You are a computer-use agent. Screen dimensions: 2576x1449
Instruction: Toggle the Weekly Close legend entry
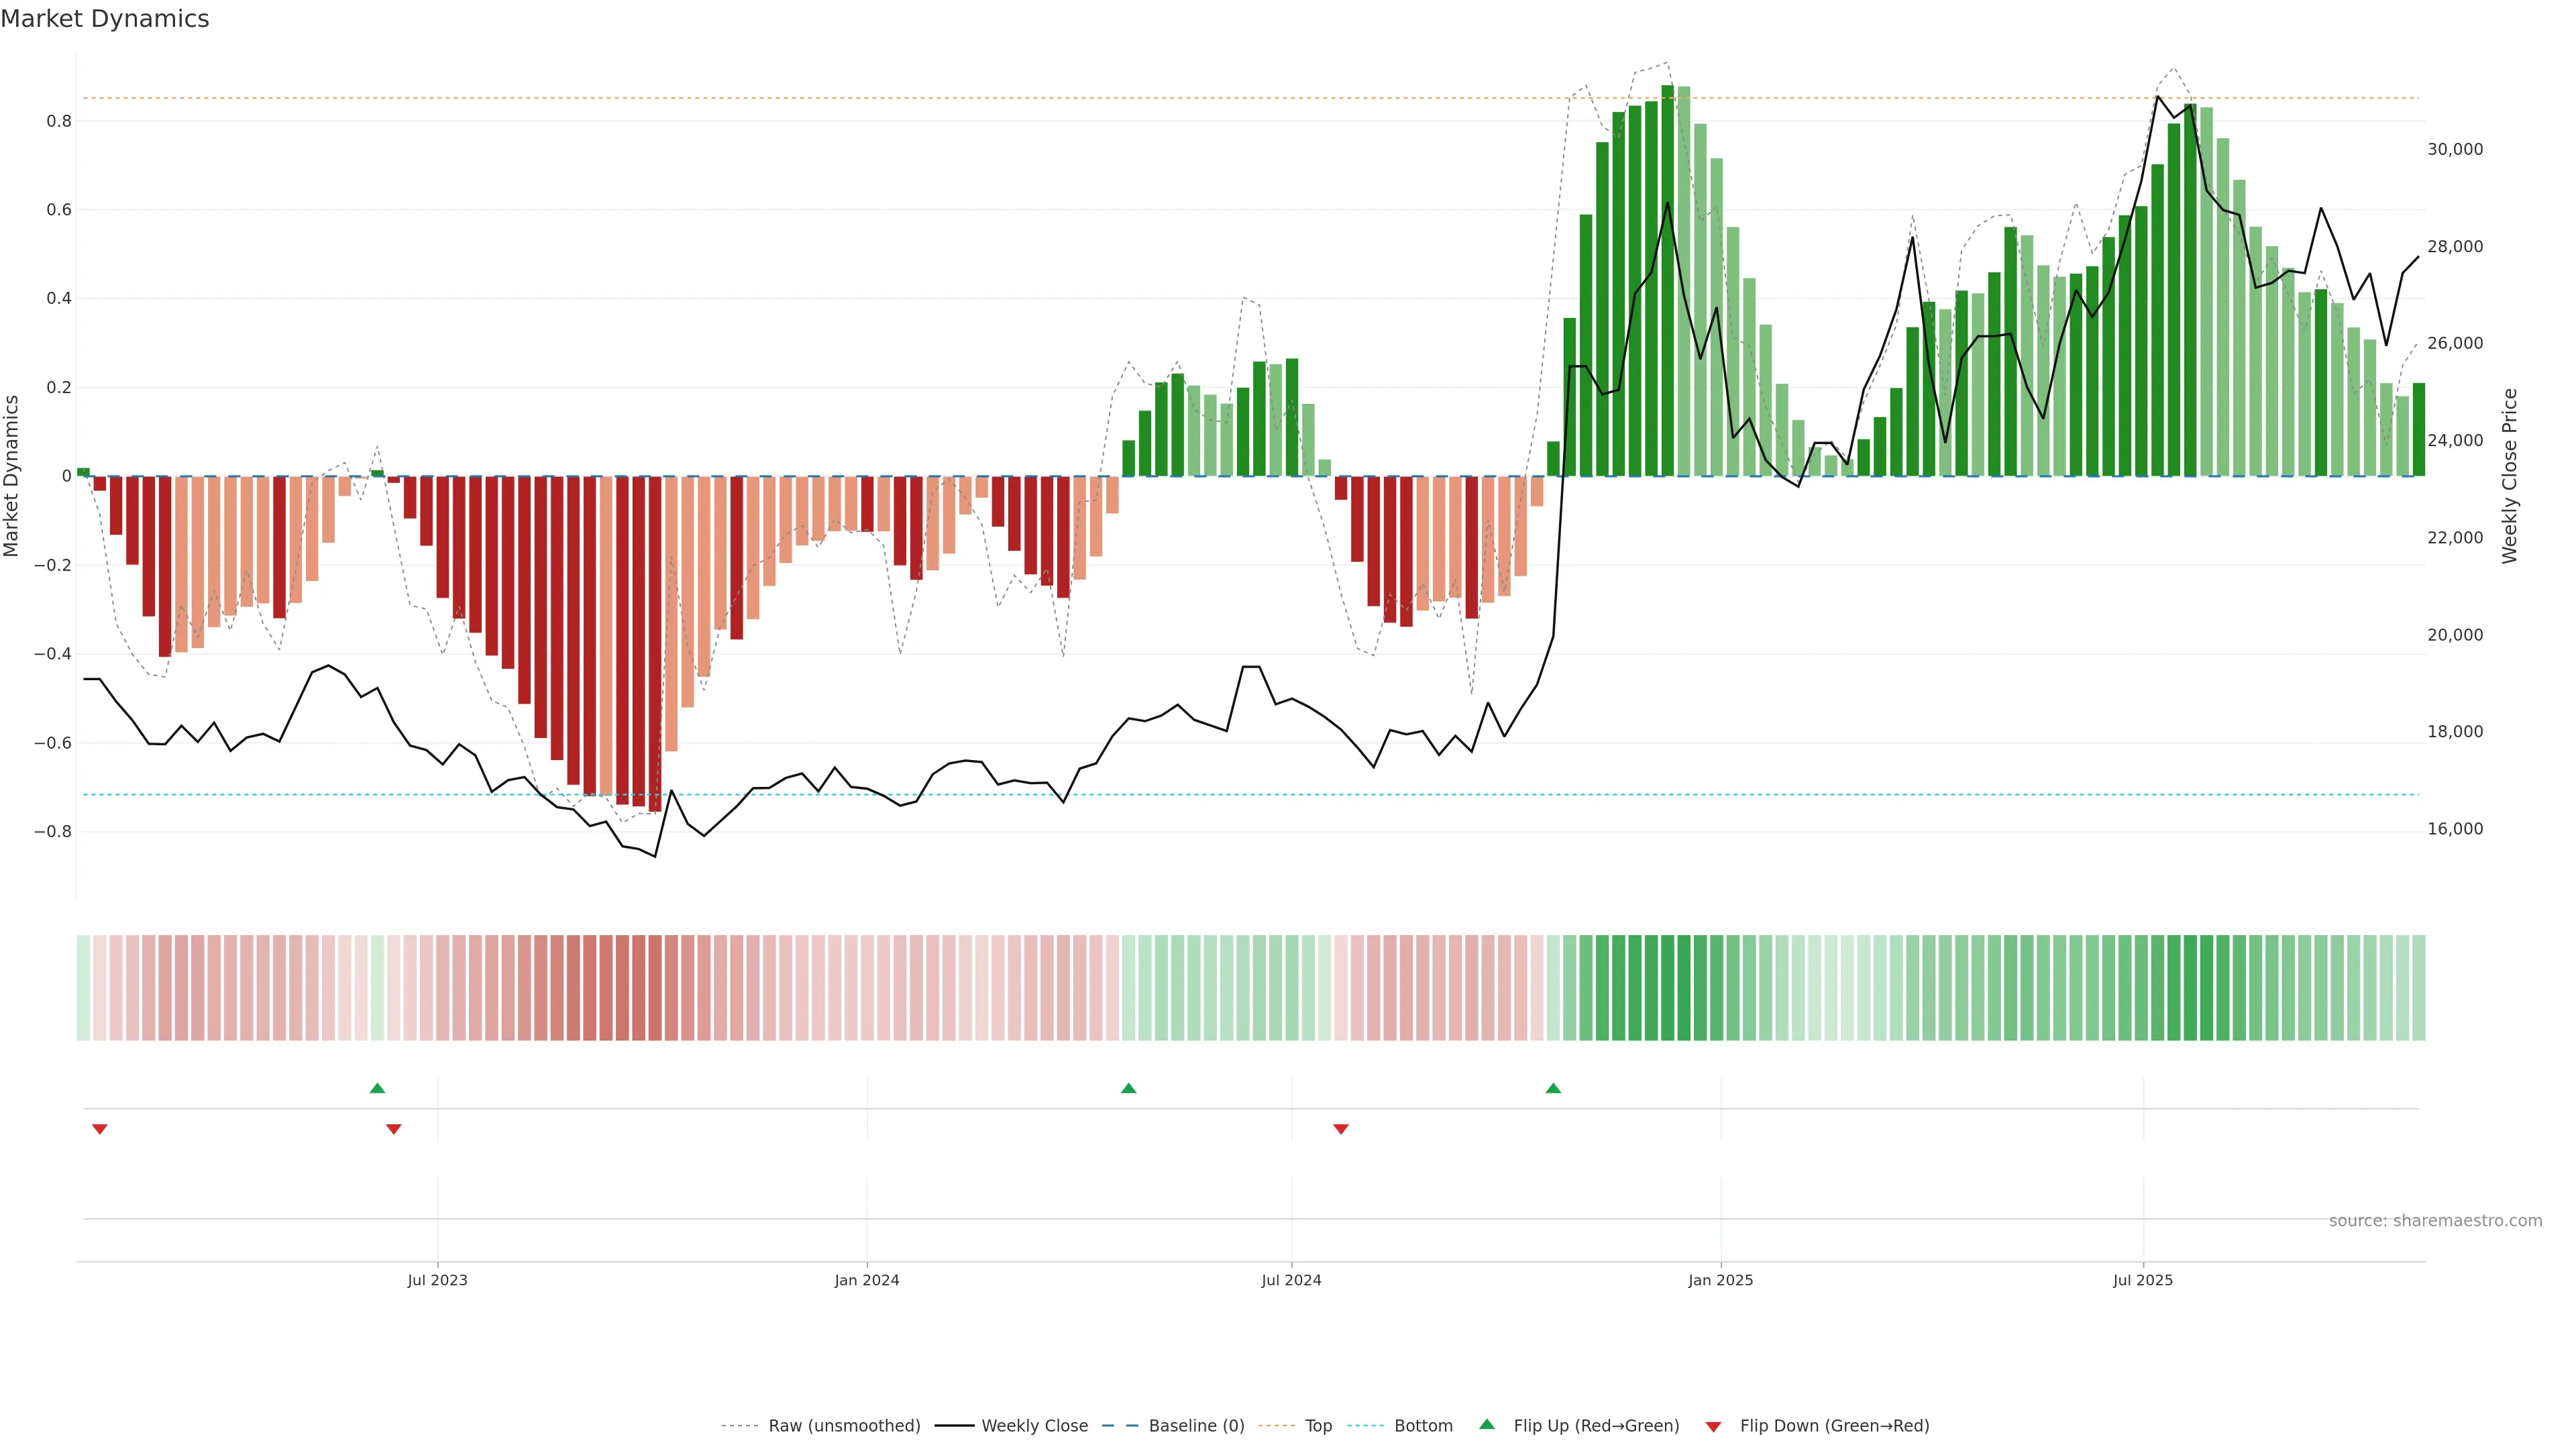[1034, 1426]
